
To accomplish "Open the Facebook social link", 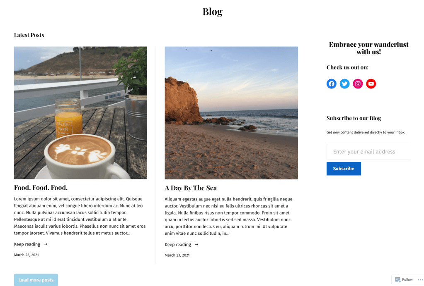I will (331, 84).
